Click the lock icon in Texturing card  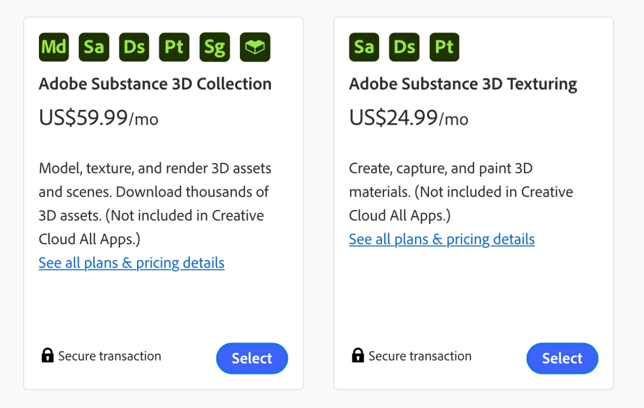358,356
